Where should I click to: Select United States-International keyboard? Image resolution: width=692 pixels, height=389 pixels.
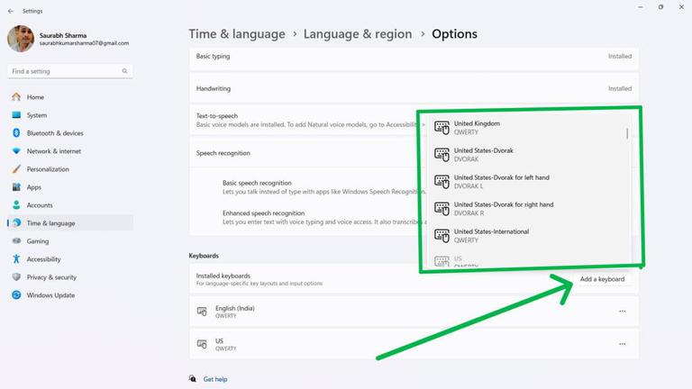coord(527,236)
